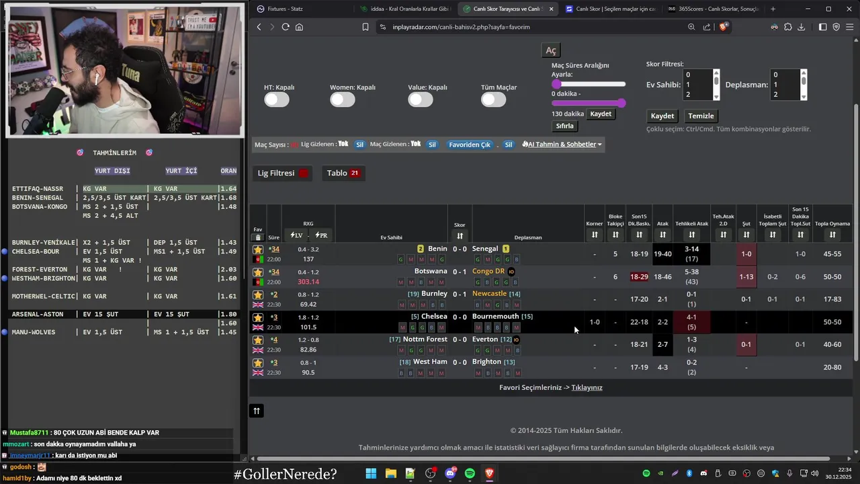This screenshot has width=860, height=484.
Task: Close the active Canlı Skor Tarayıcısı tab
Action: (552, 9)
